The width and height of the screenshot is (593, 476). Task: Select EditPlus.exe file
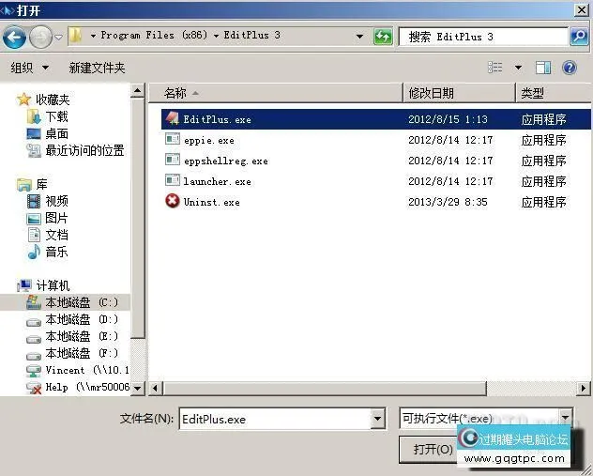pos(376,119)
